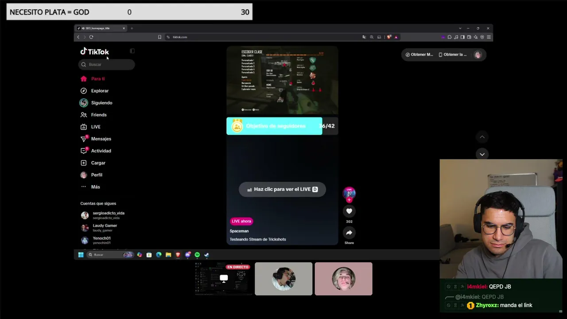Select the blond participant thumbnail
The image size is (567, 319).
pyautogui.click(x=343, y=279)
